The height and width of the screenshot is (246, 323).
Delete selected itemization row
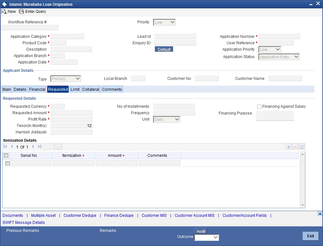(x=295, y=147)
